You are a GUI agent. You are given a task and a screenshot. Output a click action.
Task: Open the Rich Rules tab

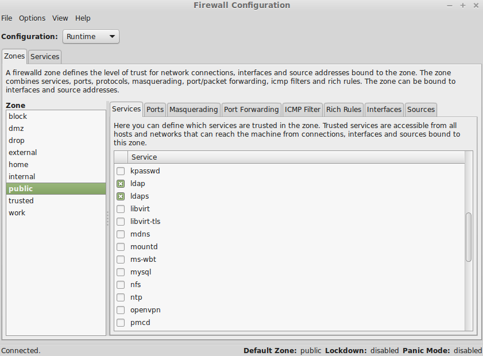[343, 110]
